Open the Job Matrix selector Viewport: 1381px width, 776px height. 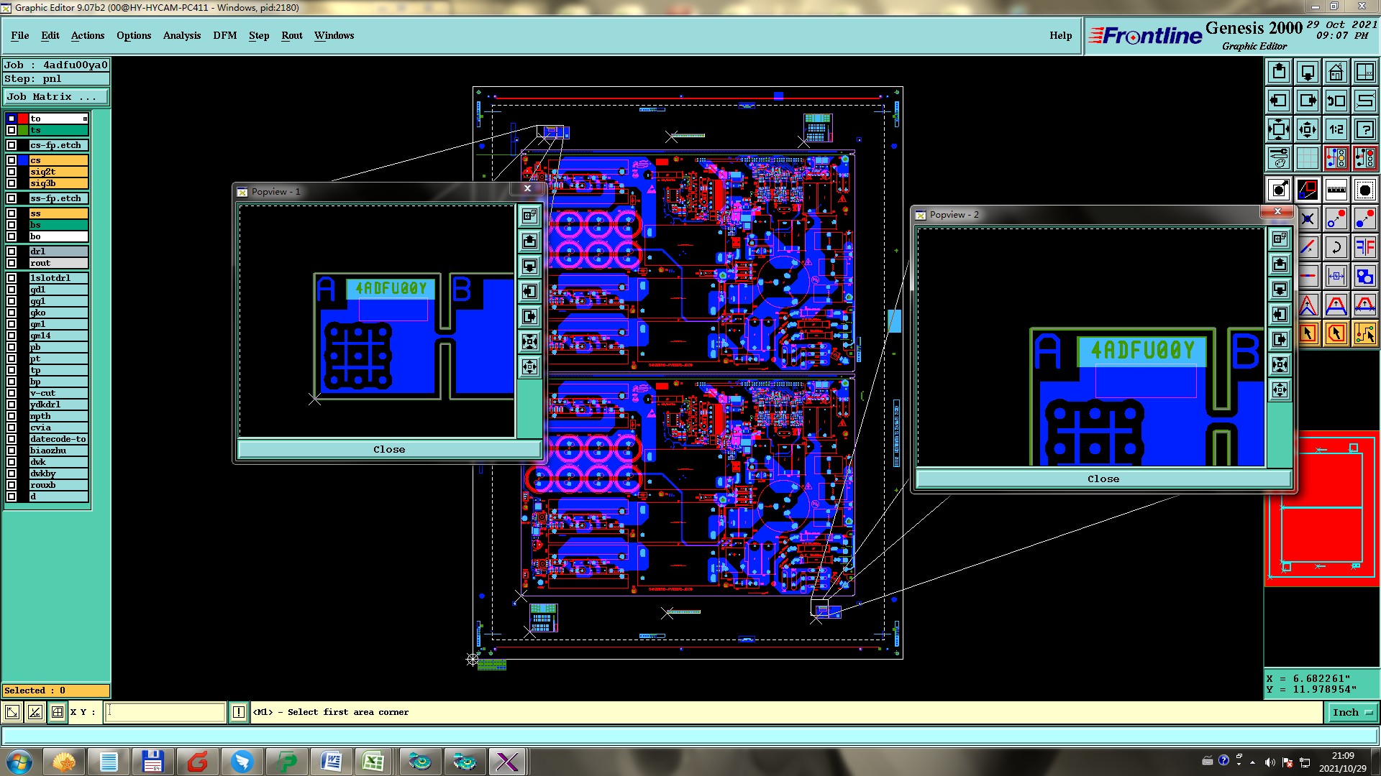(x=56, y=96)
